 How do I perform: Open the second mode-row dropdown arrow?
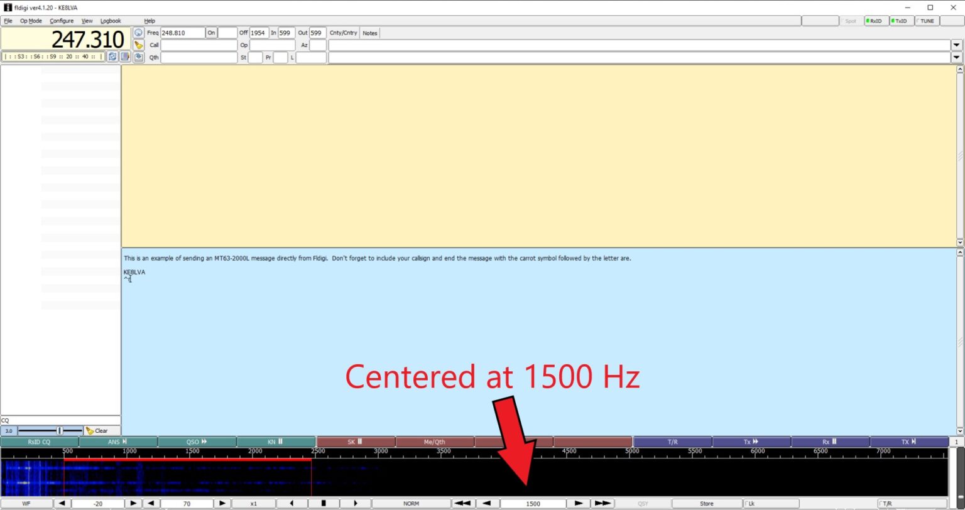[x=957, y=58]
